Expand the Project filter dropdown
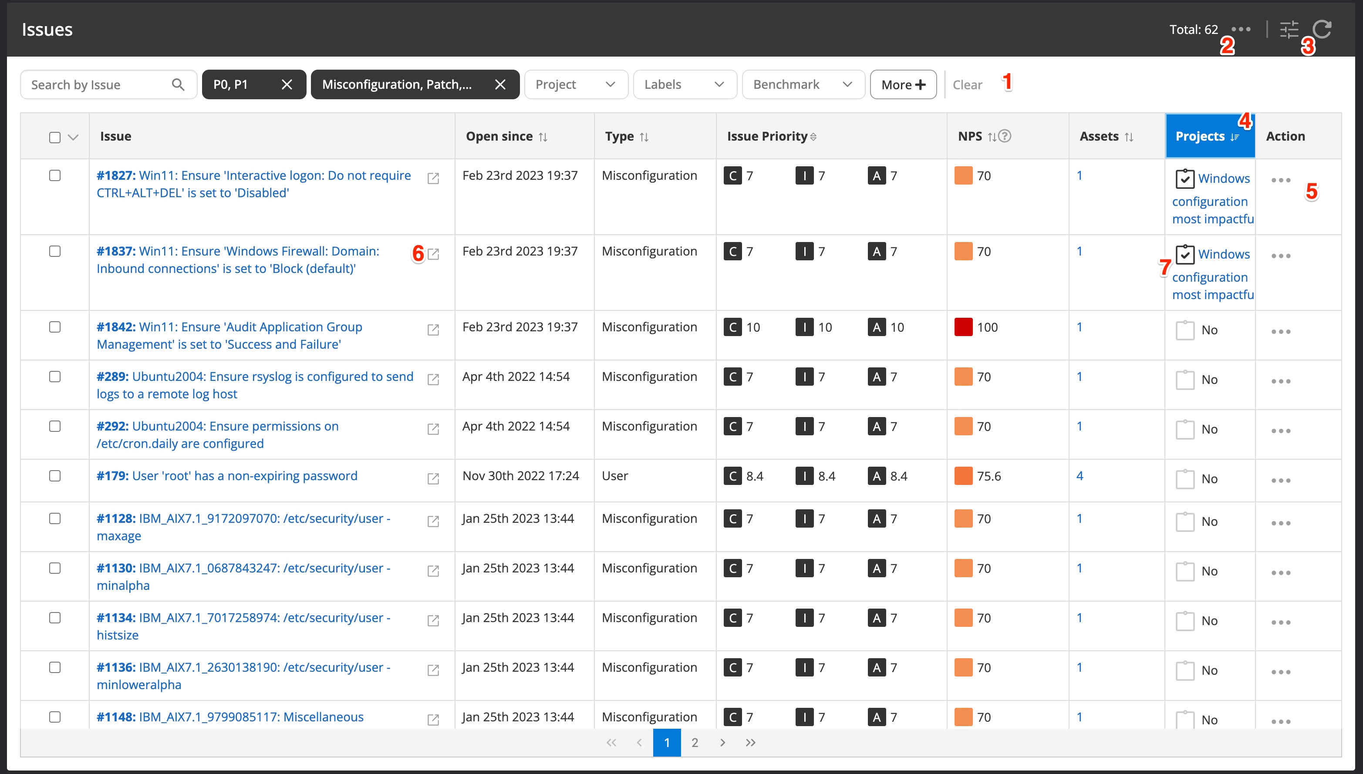 pyautogui.click(x=576, y=84)
